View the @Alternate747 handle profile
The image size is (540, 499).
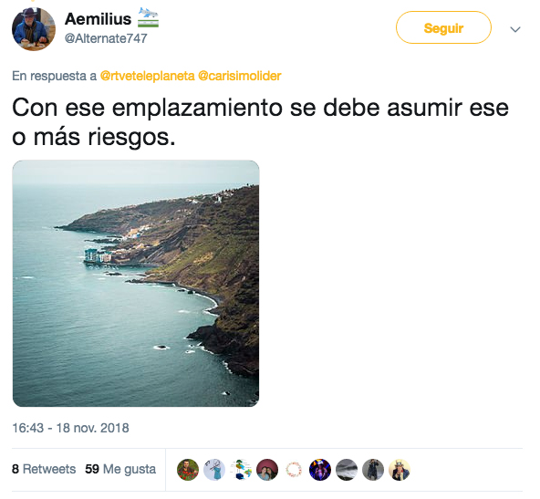click(106, 38)
